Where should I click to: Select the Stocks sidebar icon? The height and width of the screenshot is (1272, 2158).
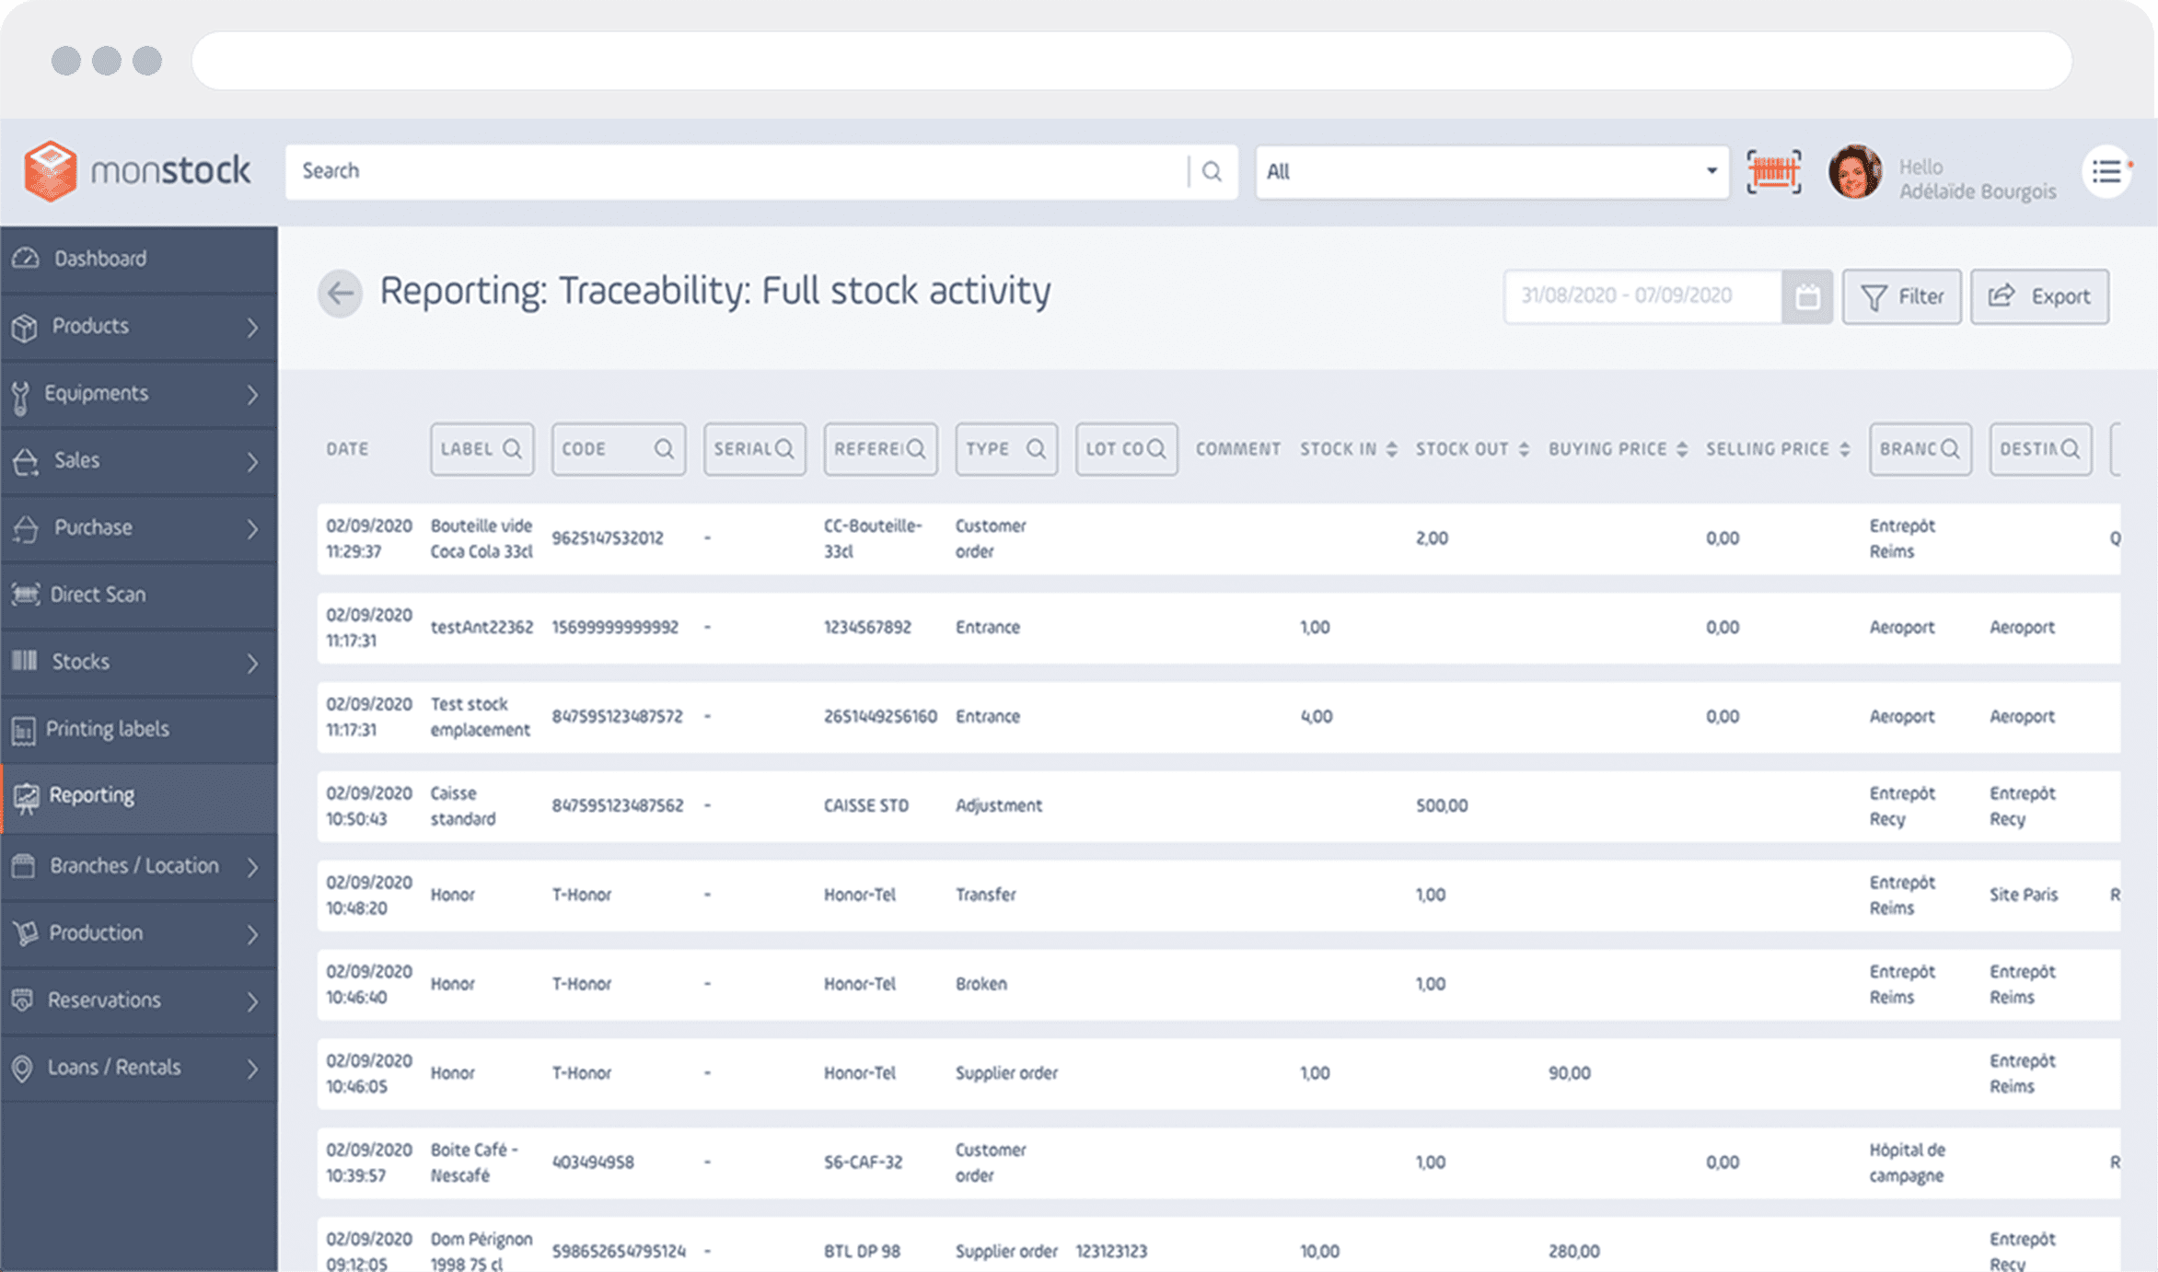tap(24, 661)
